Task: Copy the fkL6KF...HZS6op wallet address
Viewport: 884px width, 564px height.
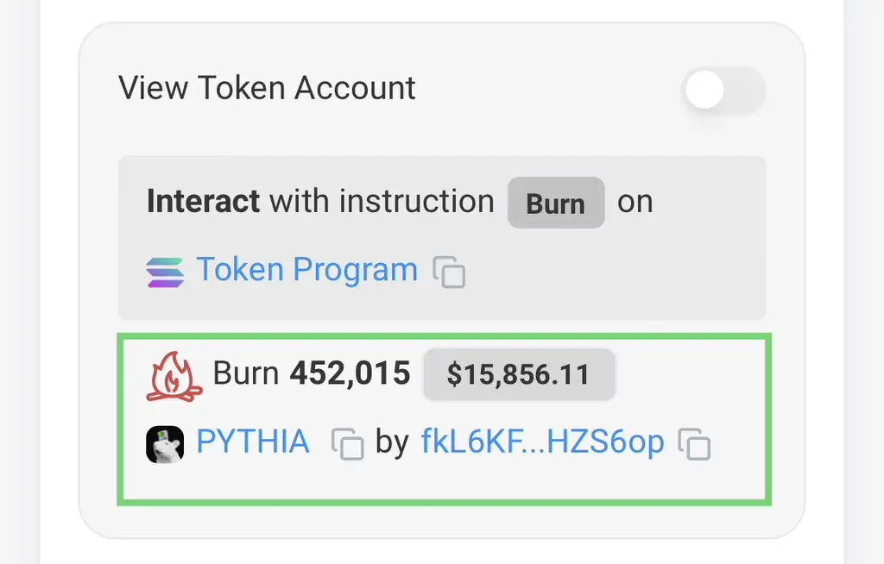Action: (x=694, y=444)
